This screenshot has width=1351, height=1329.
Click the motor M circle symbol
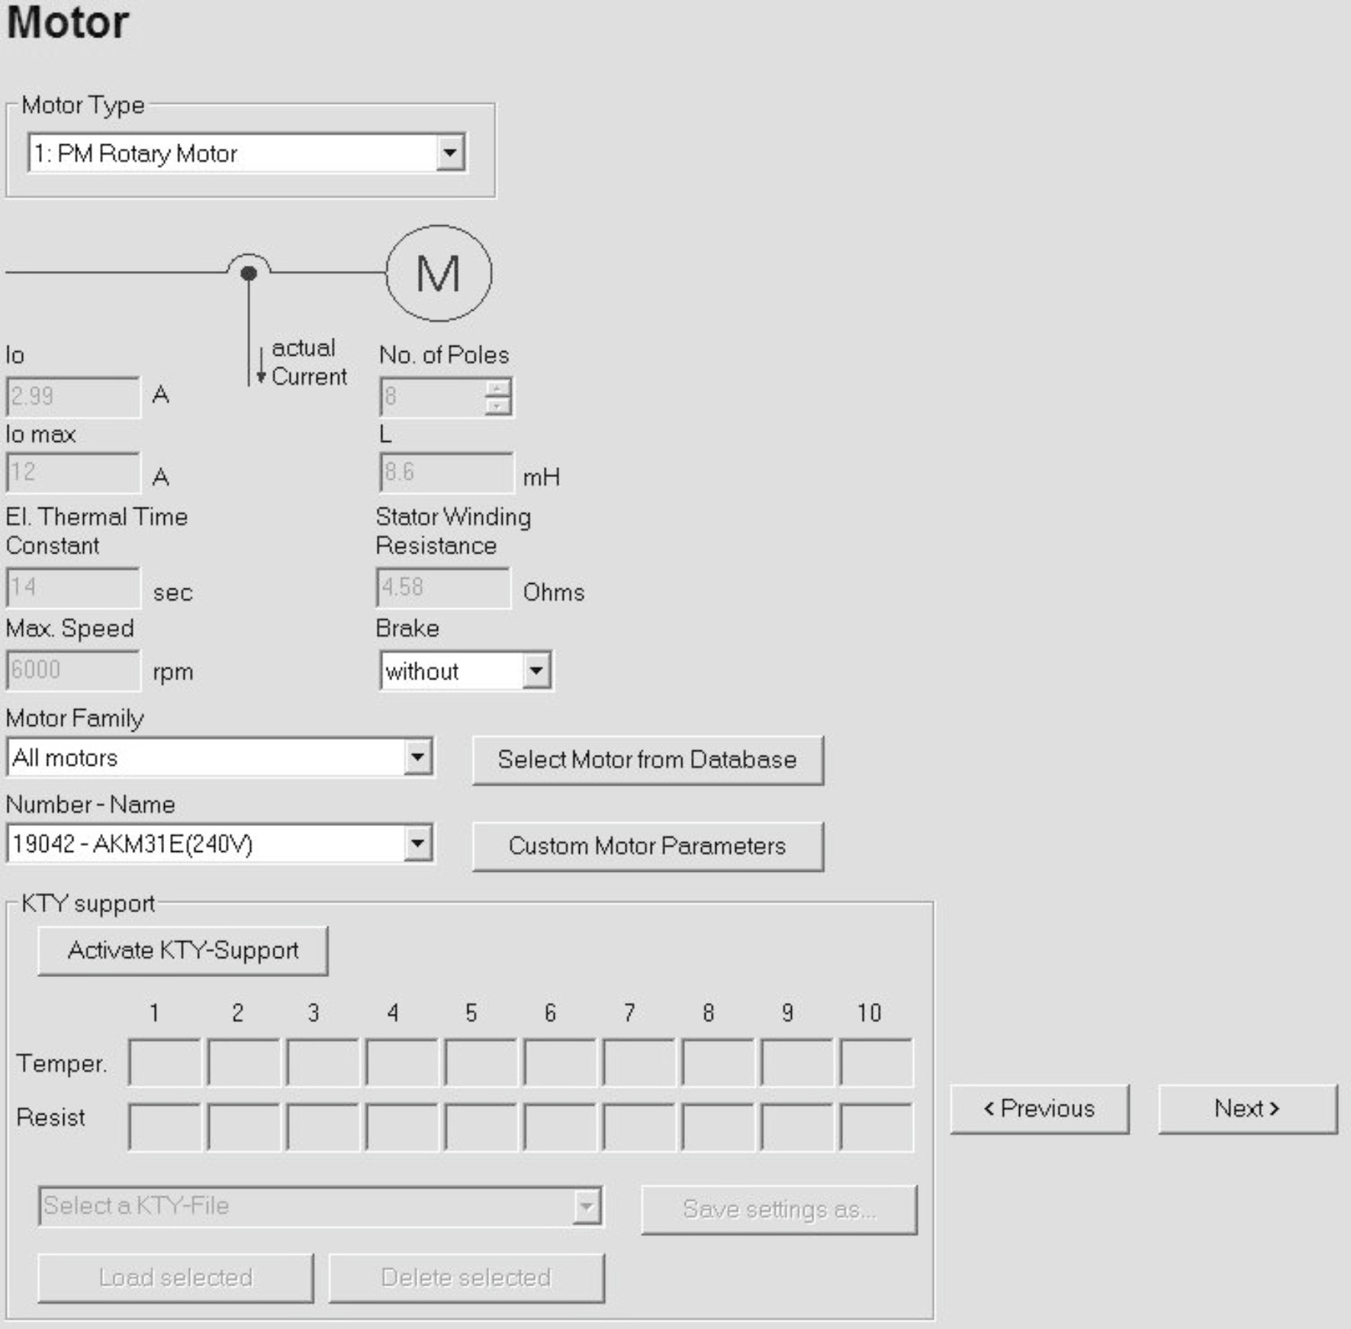click(439, 273)
